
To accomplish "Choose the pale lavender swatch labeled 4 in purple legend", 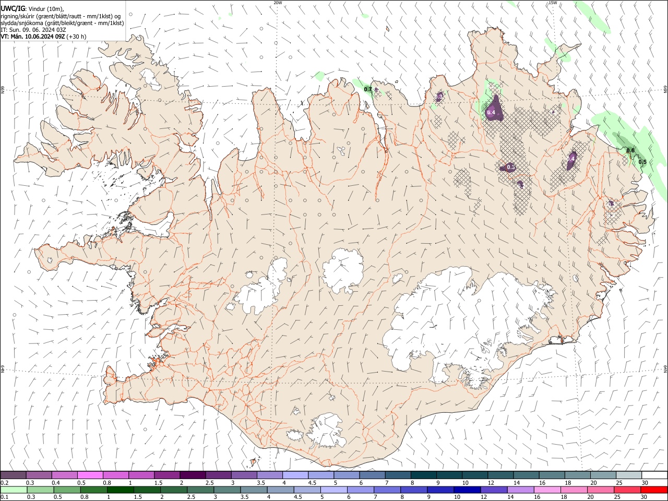I will [x=294, y=475].
